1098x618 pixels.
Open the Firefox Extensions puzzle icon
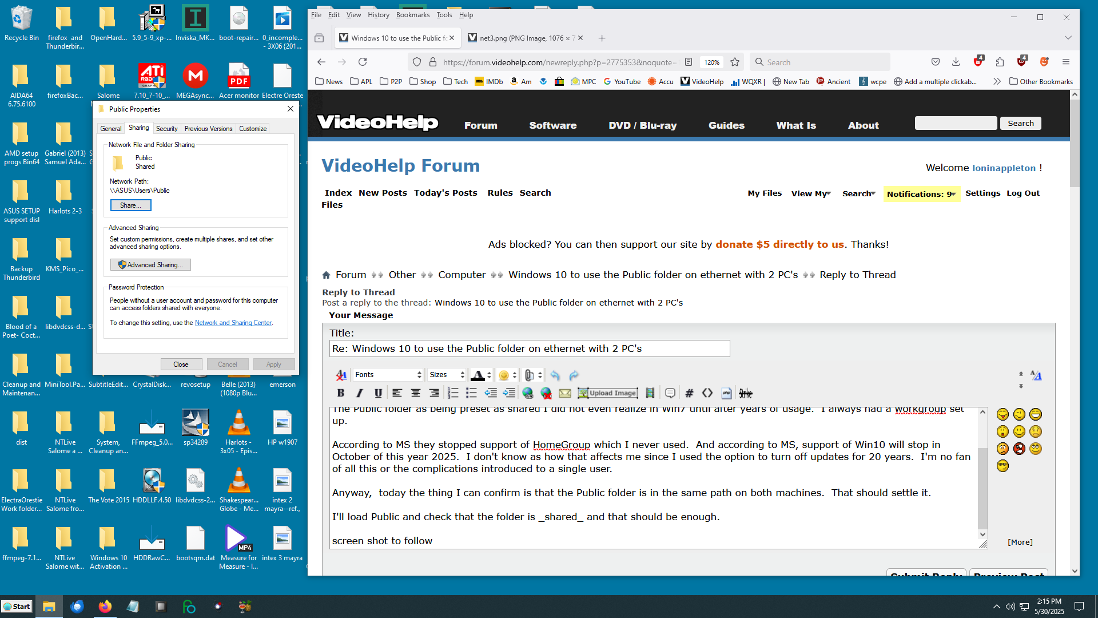(1000, 62)
